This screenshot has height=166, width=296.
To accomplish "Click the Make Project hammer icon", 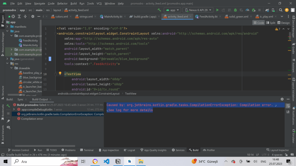I will [x=159, y=10].
